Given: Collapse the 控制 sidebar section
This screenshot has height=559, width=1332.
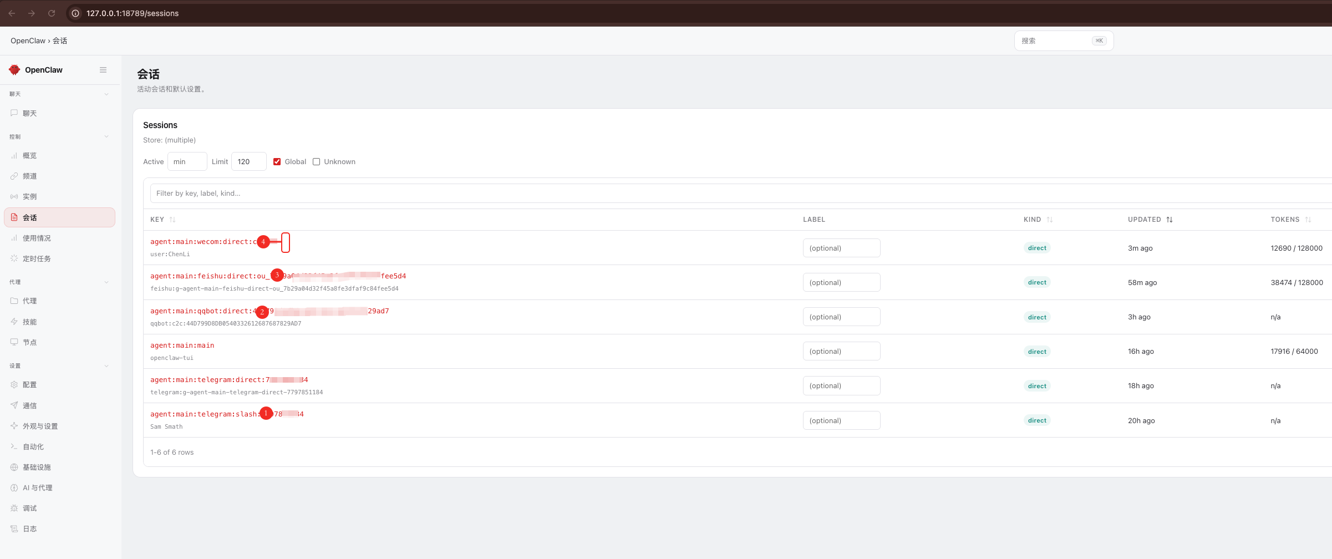Looking at the screenshot, I should (106, 137).
